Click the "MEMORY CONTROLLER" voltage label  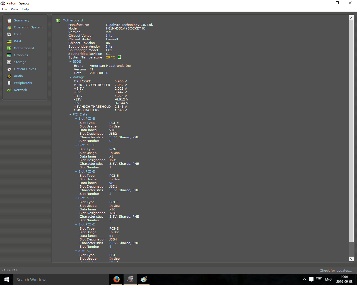point(92,85)
